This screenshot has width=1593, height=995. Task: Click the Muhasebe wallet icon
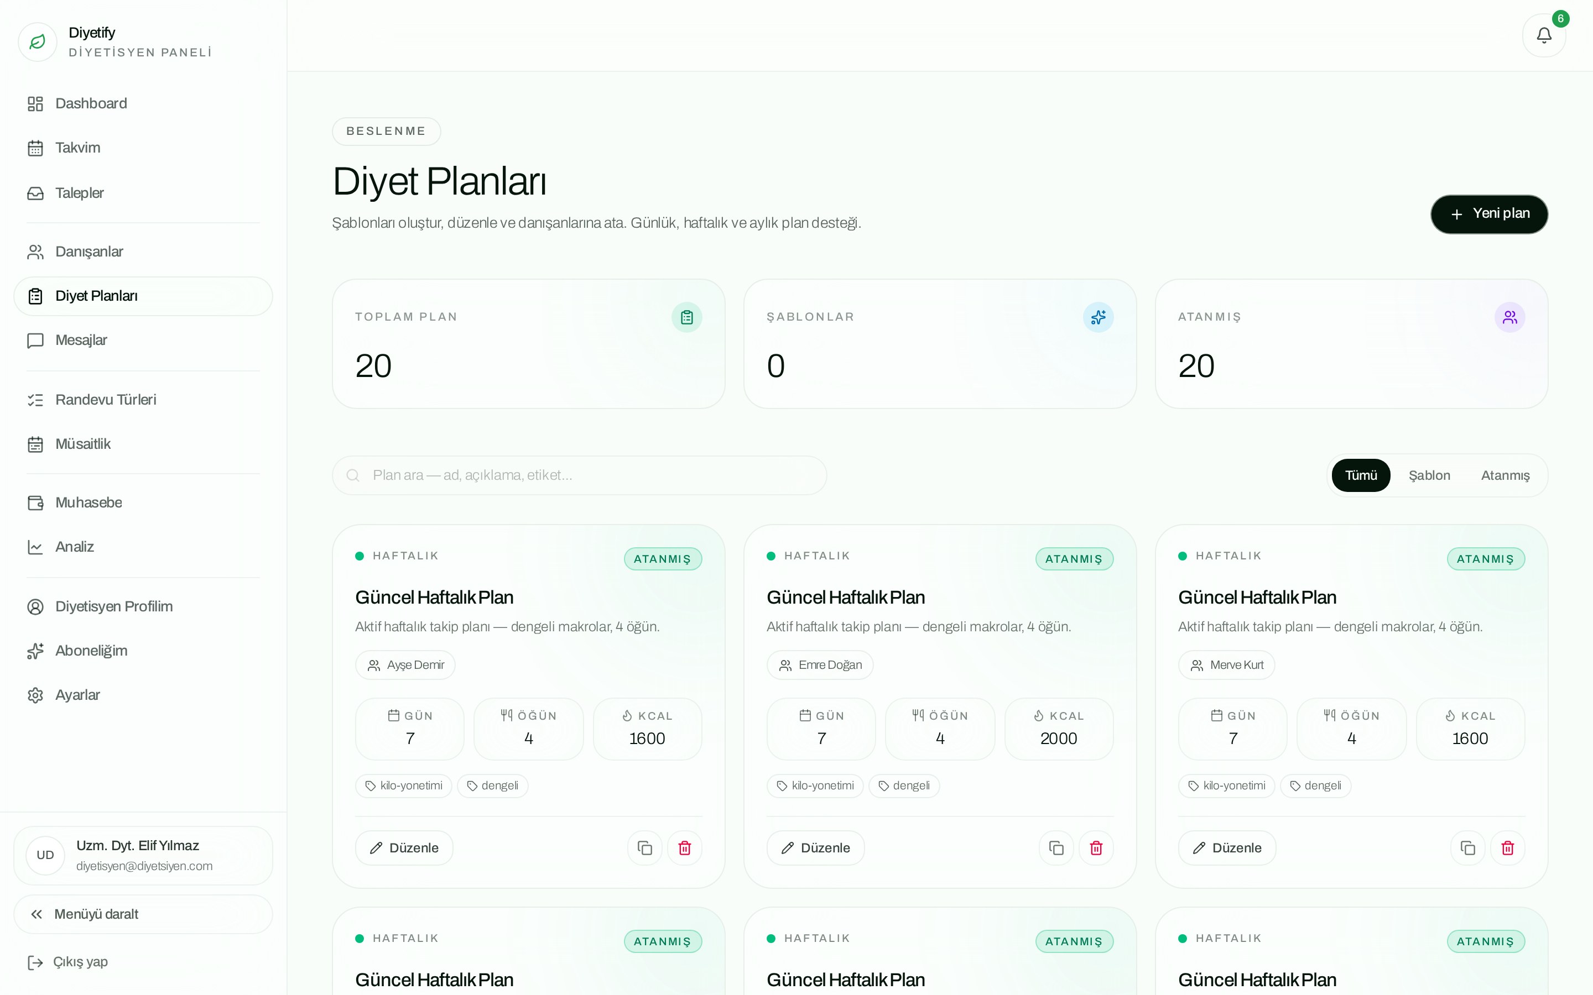click(35, 503)
